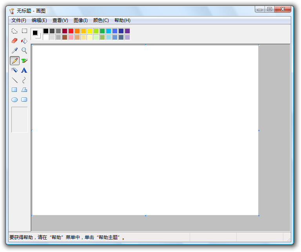Choose the Brush tool
Screen dimensions: 301x252
click(24, 60)
